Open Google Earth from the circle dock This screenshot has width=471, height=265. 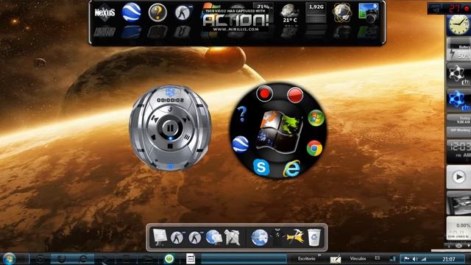click(241, 144)
